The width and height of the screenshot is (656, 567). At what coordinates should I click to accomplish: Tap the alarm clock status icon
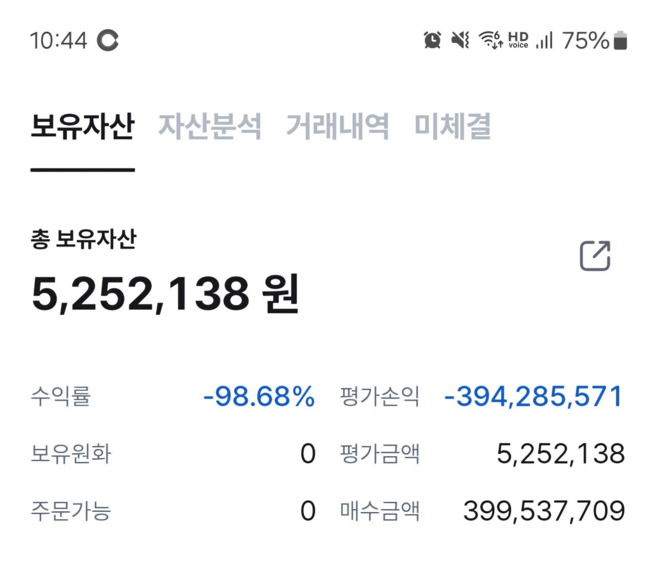coord(433,40)
